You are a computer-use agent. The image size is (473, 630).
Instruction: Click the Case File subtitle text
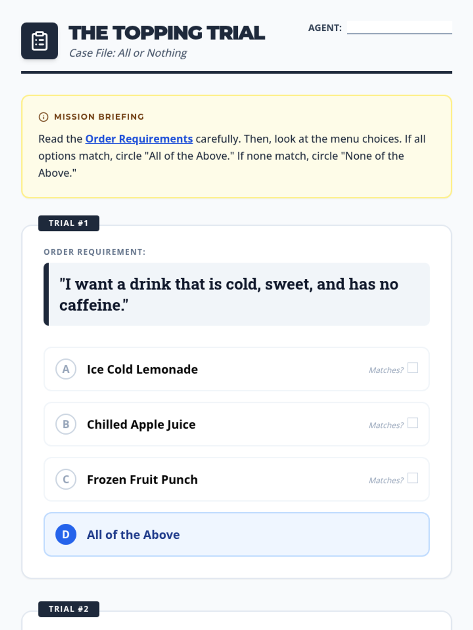pos(128,53)
